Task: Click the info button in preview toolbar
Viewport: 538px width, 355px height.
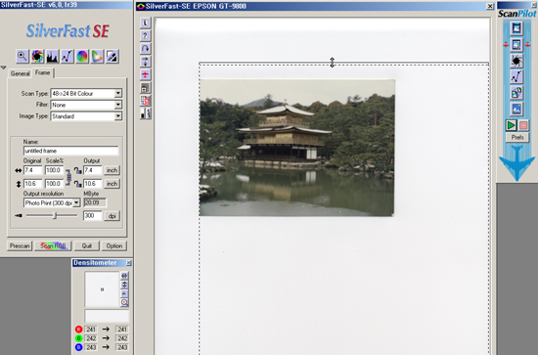Action: click(x=145, y=22)
